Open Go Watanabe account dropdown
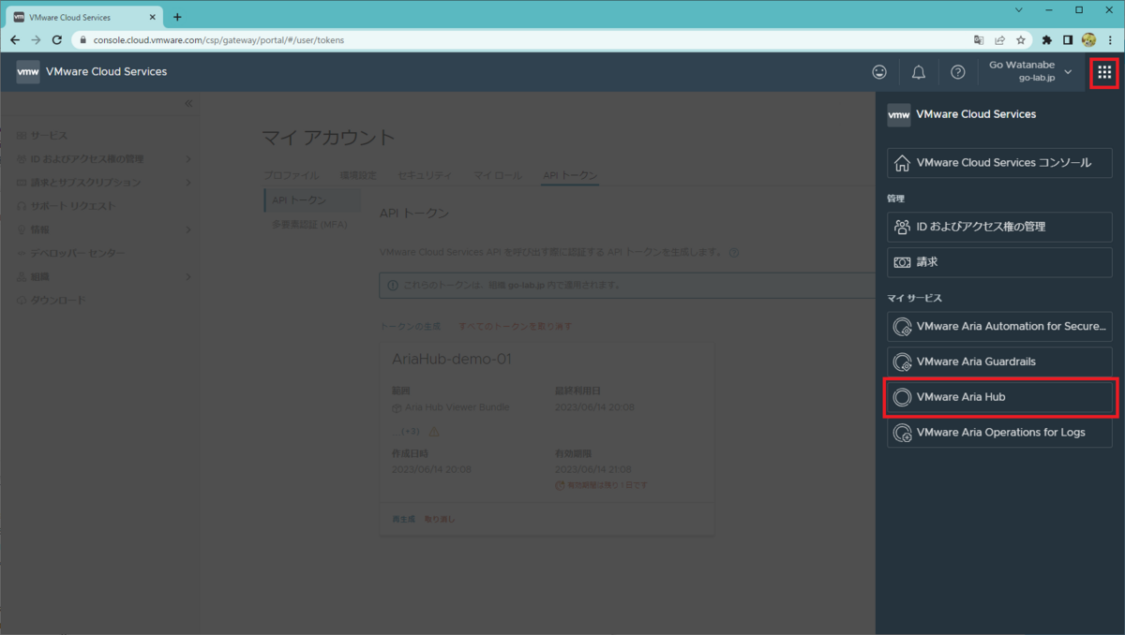The image size is (1125, 635). point(1030,72)
